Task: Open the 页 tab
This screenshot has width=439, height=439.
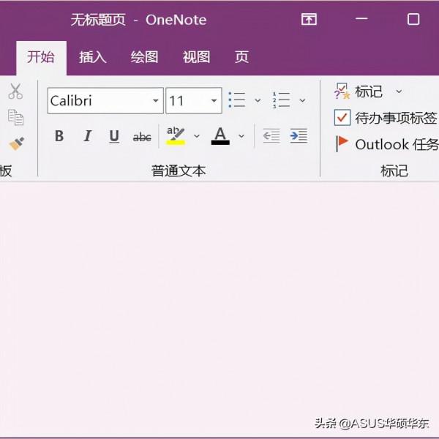Action: pos(241,57)
